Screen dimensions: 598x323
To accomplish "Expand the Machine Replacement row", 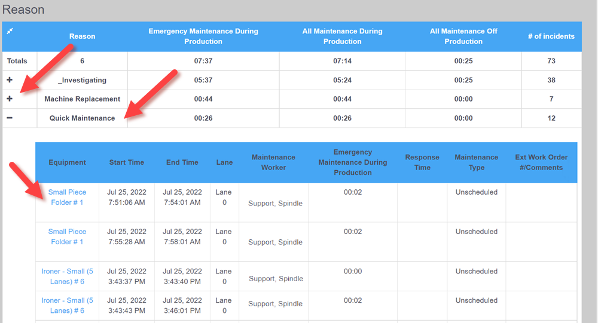I will [10, 99].
